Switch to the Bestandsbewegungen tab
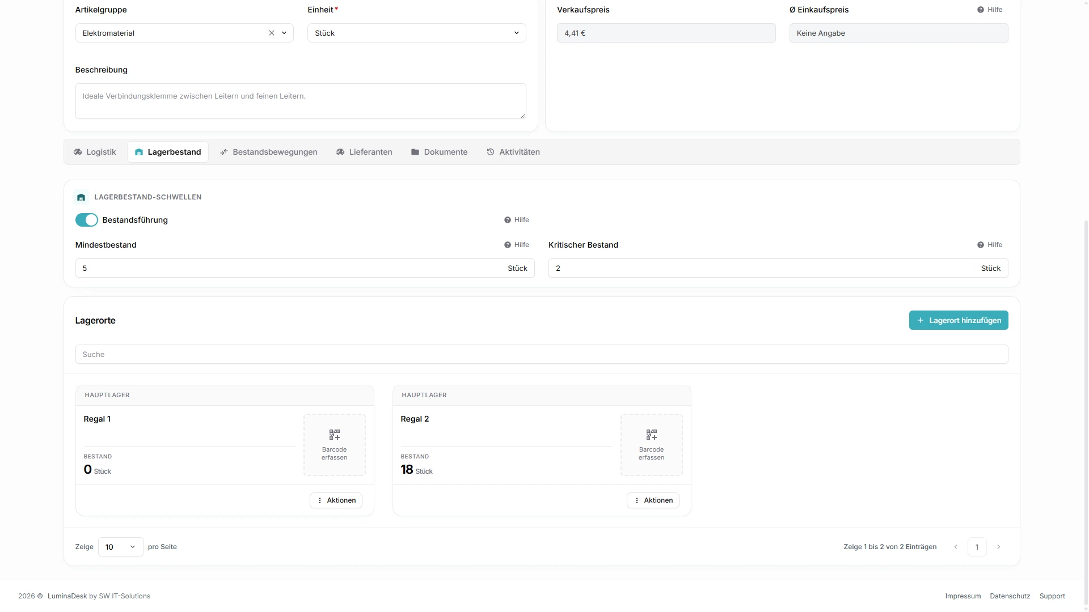1089x612 pixels. click(269, 152)
